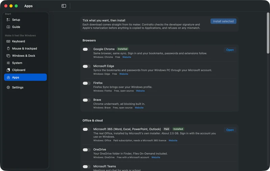Visit the Google Chrome Website link

[127, 57]
